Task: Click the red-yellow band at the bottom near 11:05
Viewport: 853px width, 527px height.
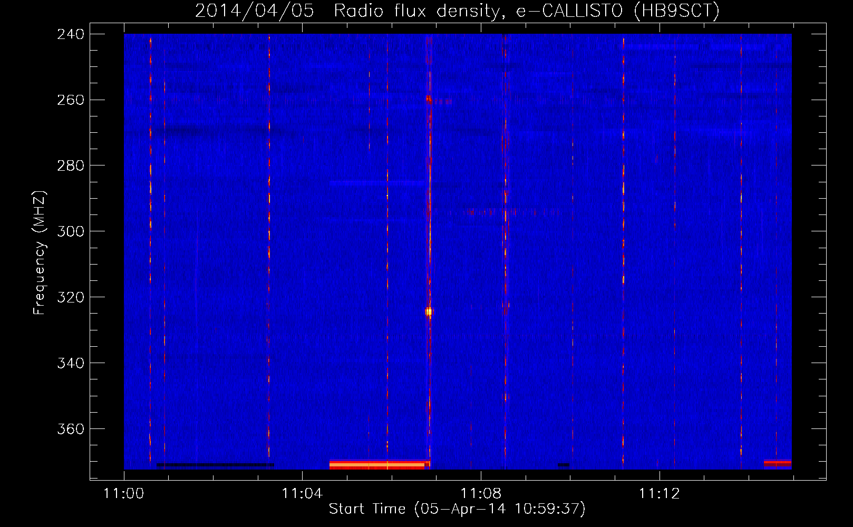Action: 379,465
